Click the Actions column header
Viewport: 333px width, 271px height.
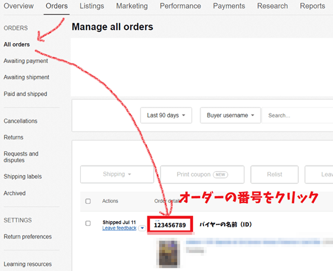coord(110,201)
